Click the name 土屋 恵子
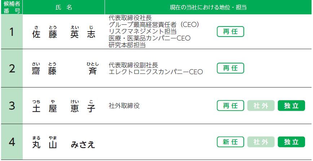The width and height of the screenshot is (313, 161). (x=64, y=106)
